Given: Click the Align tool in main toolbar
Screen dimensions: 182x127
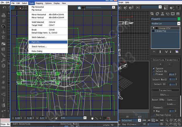Looking at the screenshot, I should [x=172, y=8].
